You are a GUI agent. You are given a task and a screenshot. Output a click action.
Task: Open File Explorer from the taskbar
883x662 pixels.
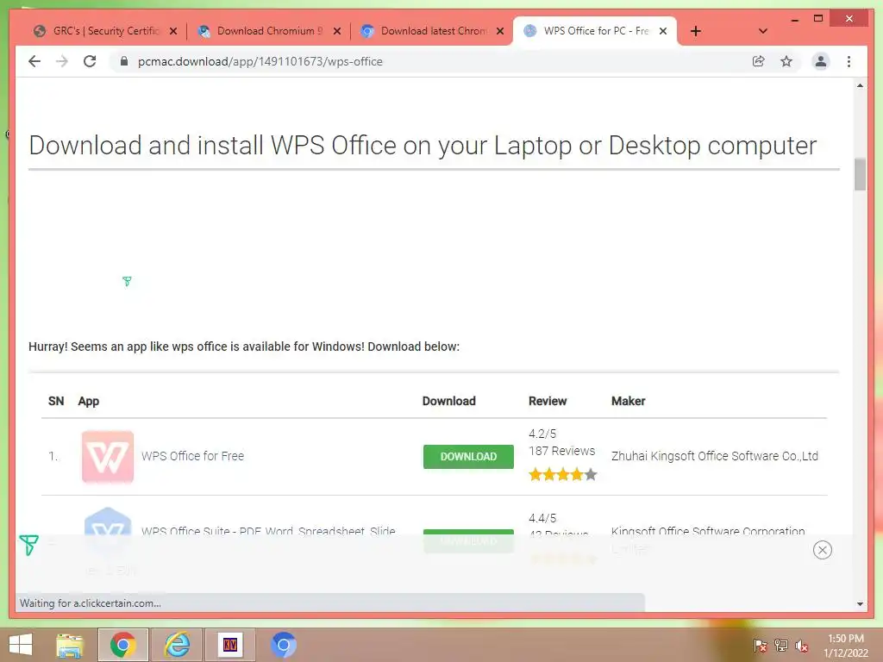[70, 645]
